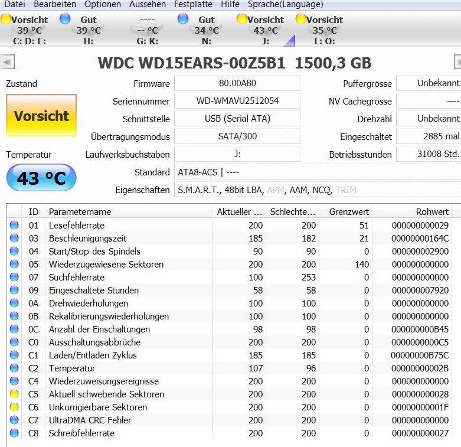Sort by the Grenzwert column header
Screen dimensions: 461x447
[x=346, y=212]
